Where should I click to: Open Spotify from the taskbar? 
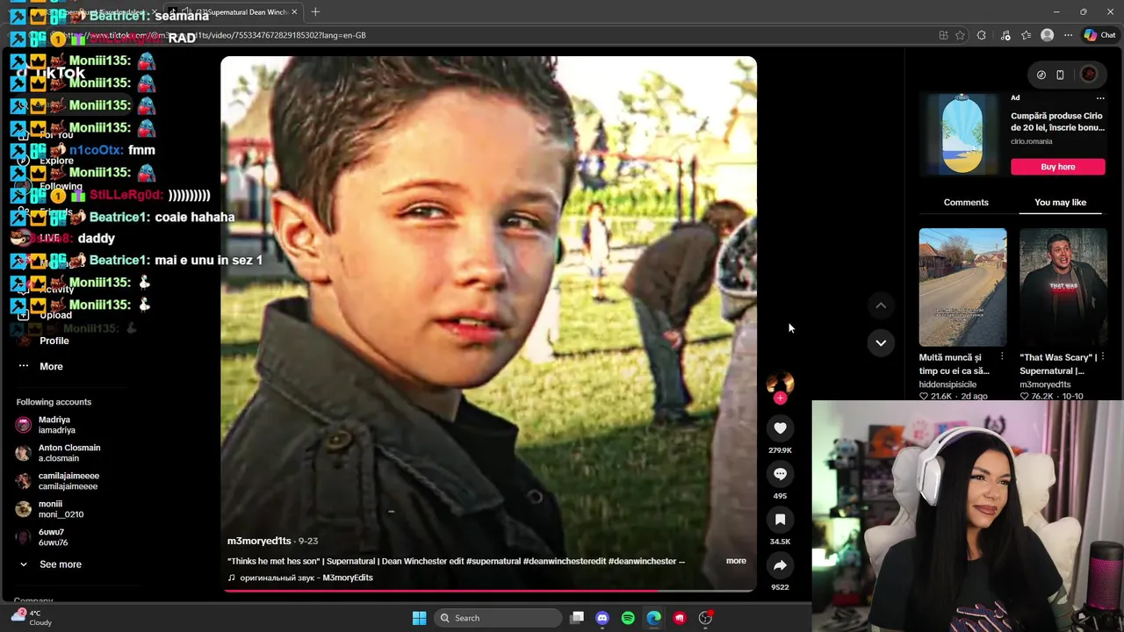pos(628,618)
